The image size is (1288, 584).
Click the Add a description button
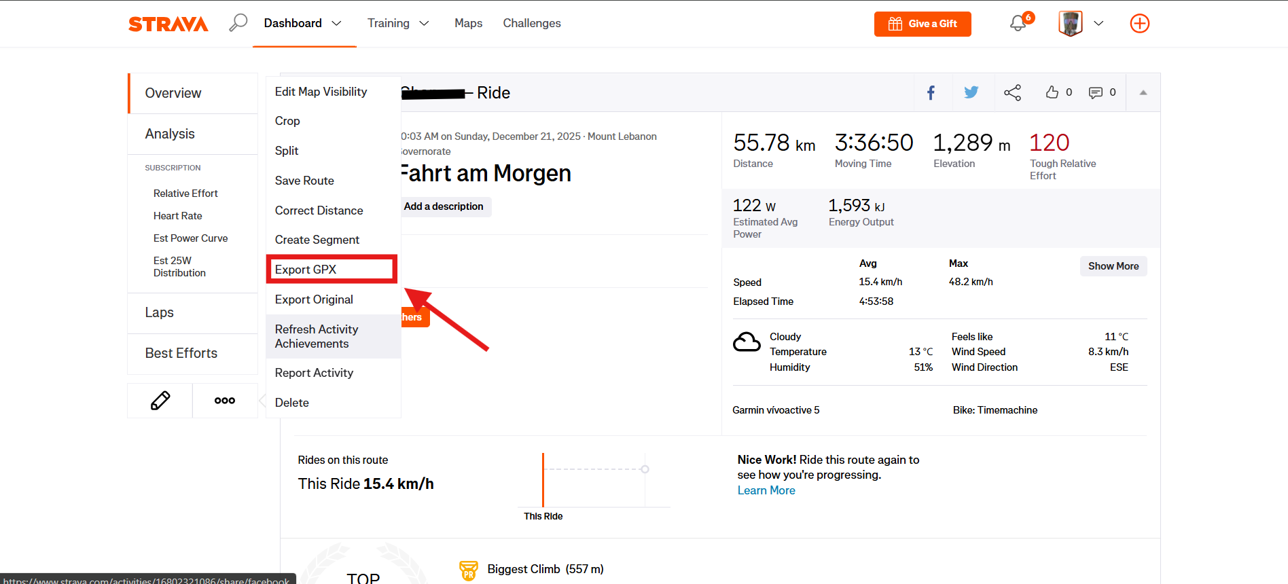pos(444,206)
